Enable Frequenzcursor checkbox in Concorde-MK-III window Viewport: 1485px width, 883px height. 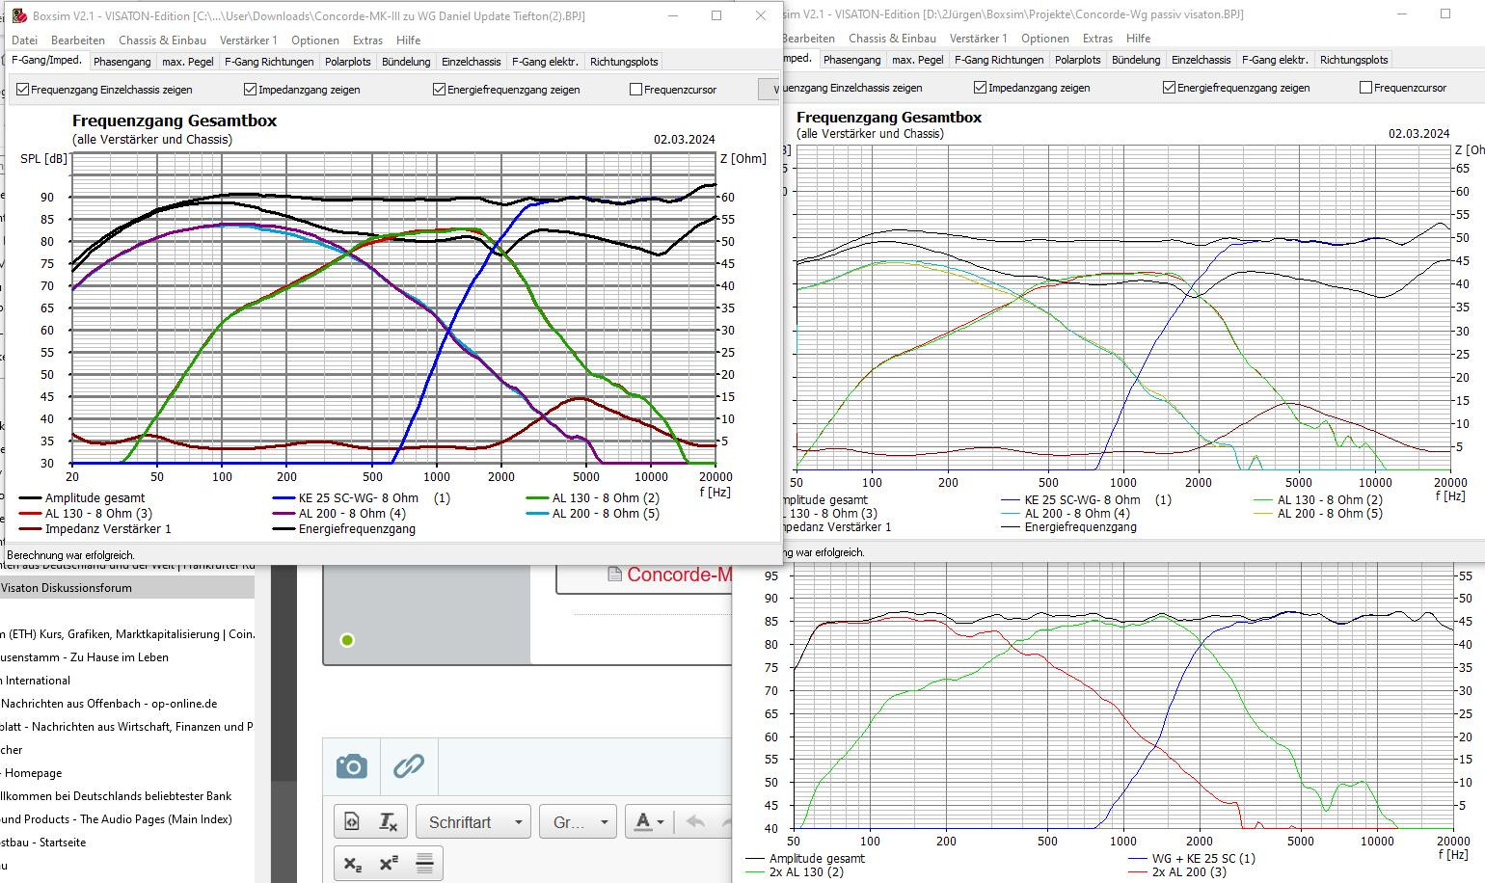[635, 90]
